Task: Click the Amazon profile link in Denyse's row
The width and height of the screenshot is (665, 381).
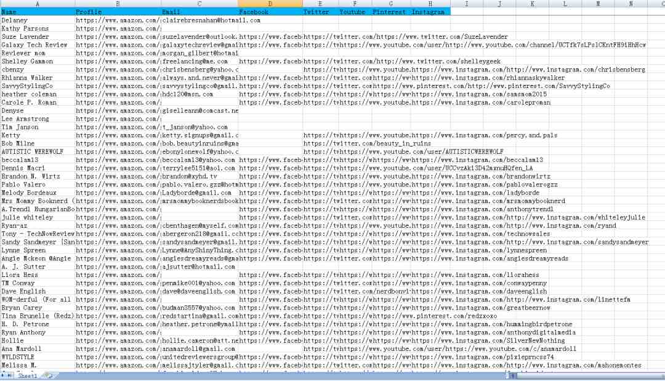Action: [118, 111]
